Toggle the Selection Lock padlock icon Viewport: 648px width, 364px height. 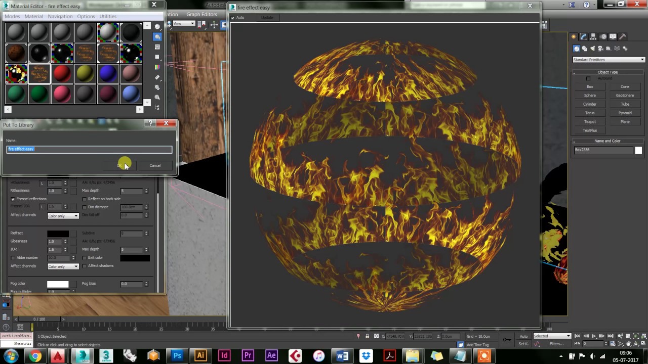pos(367,336)
